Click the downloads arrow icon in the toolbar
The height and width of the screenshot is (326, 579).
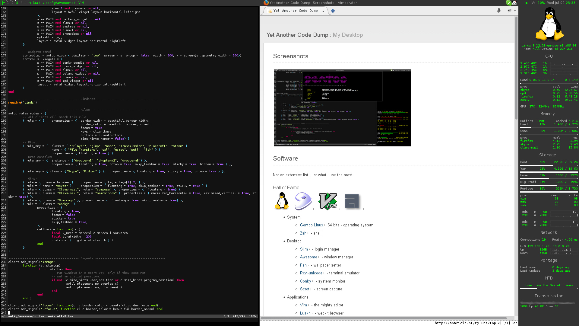499,11
